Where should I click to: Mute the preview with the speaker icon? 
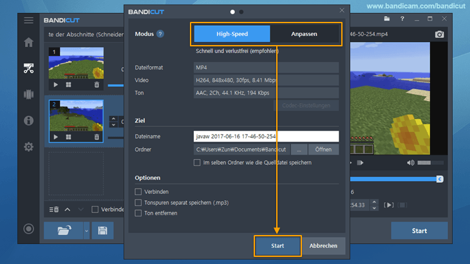coord(410,163)
